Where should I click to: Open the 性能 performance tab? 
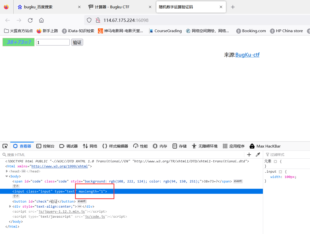pyautogui.click(x=140, y=146)
